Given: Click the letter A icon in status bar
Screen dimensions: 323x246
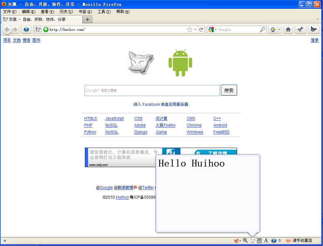Looking at the screenshot, I should pos(266,240).
